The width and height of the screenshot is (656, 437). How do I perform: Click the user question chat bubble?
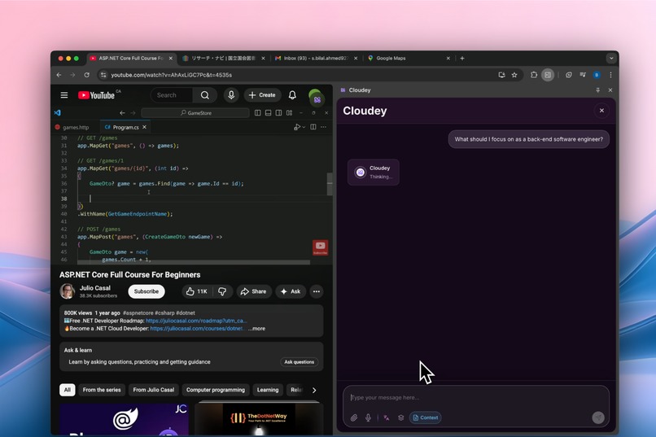tap(529, 139)
